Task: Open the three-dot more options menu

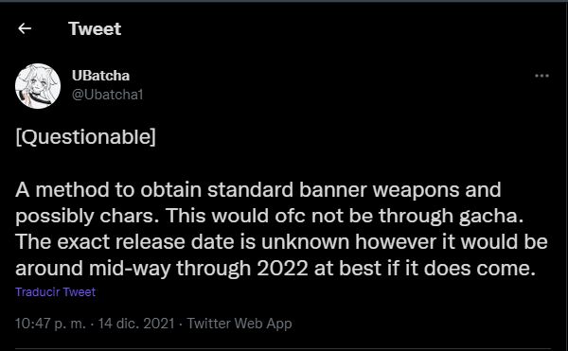Action: pos(541,76)
